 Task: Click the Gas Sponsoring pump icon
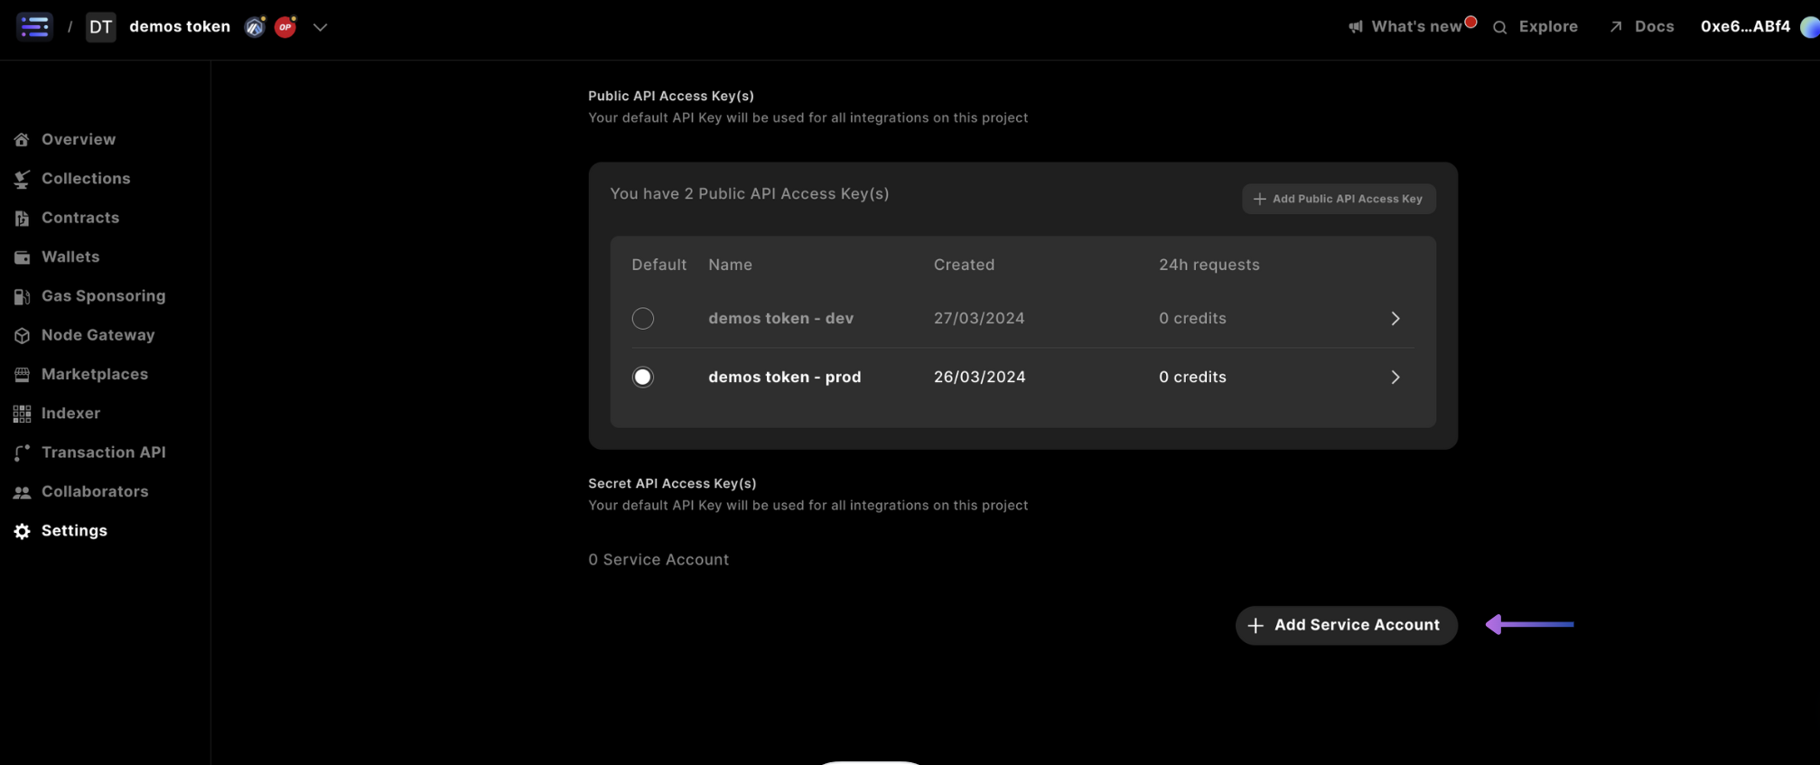click(x=22, y=296)
